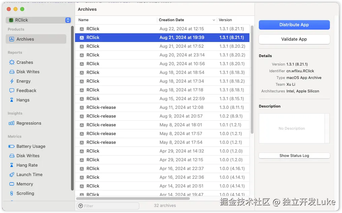The image size is (342, 213).
Task: Select archive from Apr 16, 2024 at 22:36
Action: coord(162,177)
